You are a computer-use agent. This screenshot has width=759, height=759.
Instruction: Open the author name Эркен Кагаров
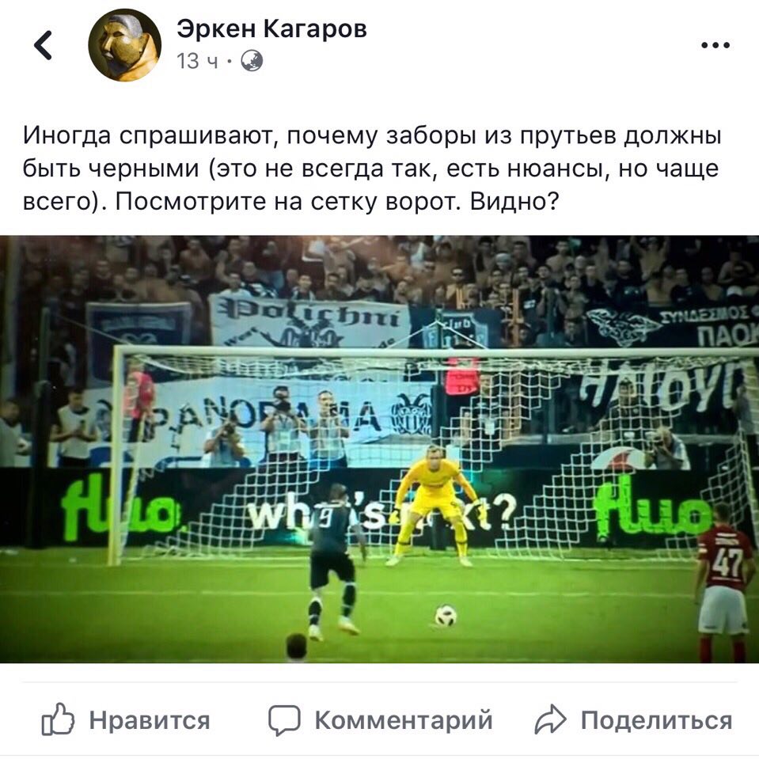click(271, 28)
